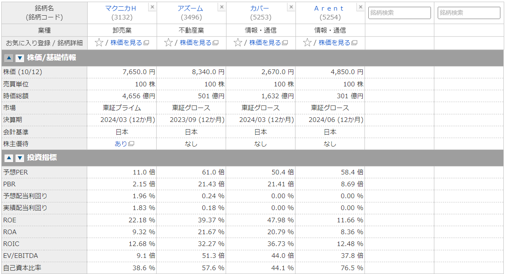
Task: Open 株価を見る link for カバー
Action: [x=265, y=43]
